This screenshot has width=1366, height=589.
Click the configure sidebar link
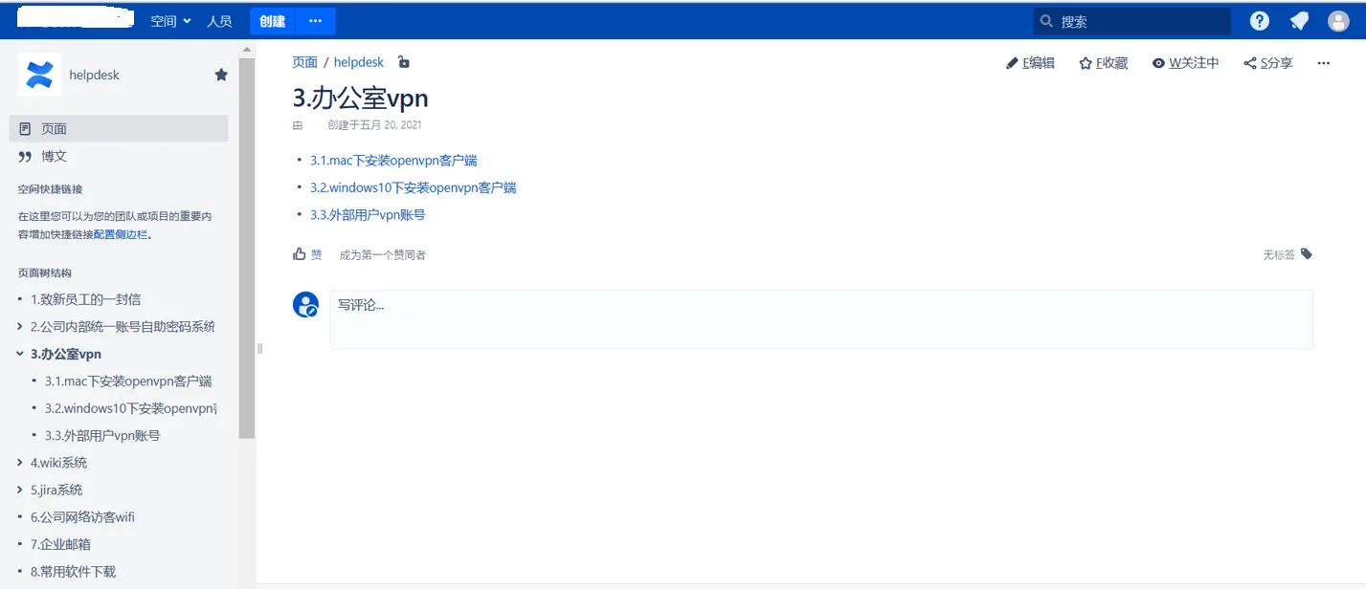[121, 234]
